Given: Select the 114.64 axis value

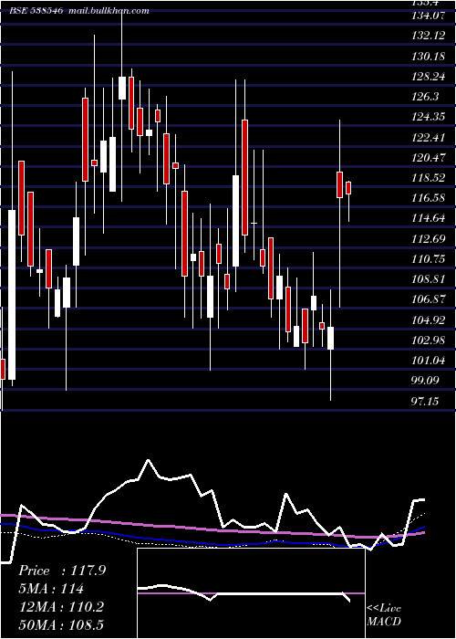Looking at the screenshot, I should click(x=428, y=218).
